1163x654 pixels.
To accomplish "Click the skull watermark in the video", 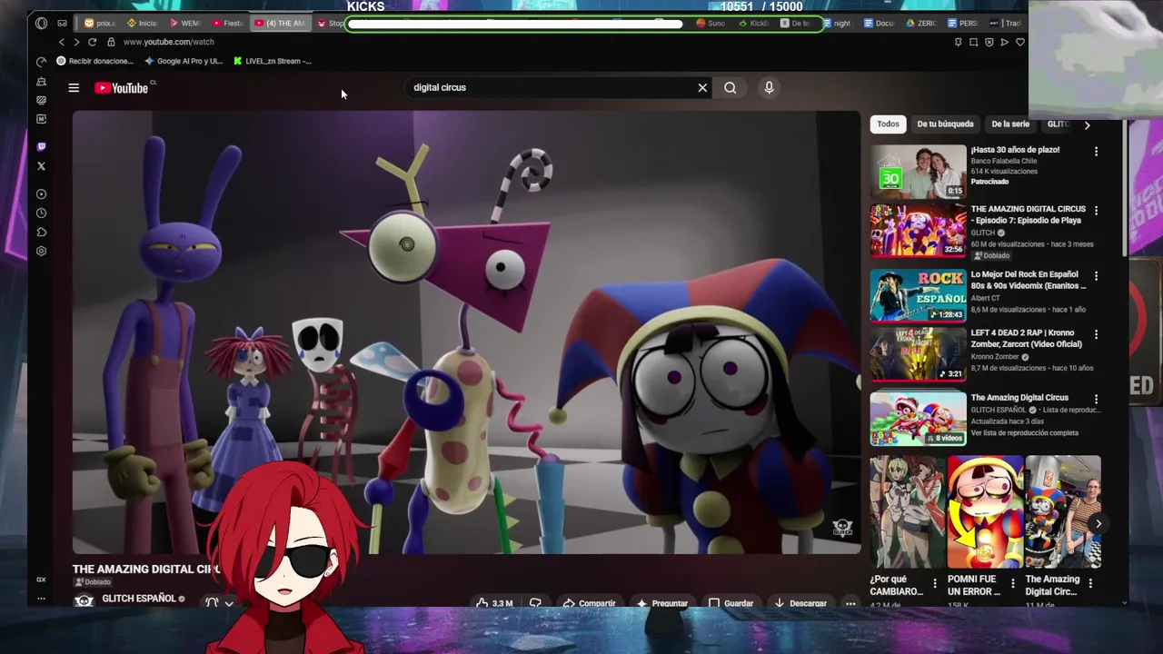I will (842, 529).
